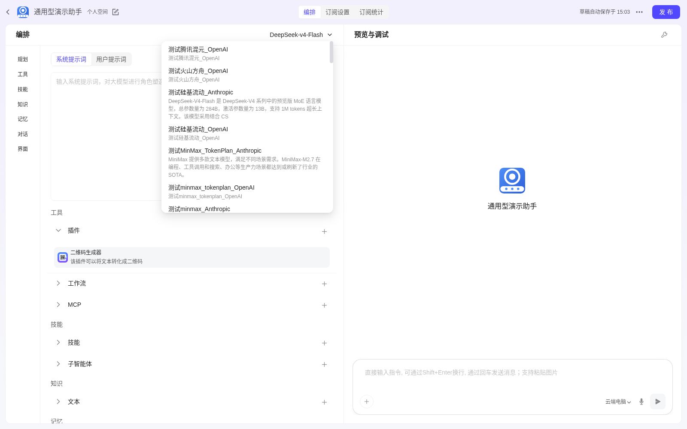Expand the 子智能体 section
The width and height of the screenshot is (687, 429).
(x=58, y=364)
